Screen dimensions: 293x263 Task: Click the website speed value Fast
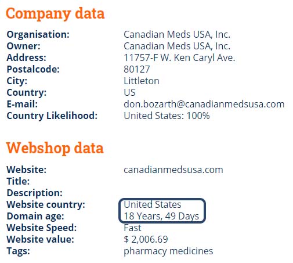pos(132,228)
